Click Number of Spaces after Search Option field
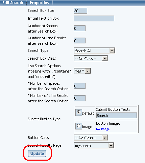 tap(79, 86)
